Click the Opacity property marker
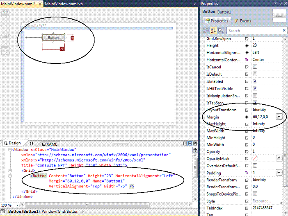288x216 pixels. point(247,152)
